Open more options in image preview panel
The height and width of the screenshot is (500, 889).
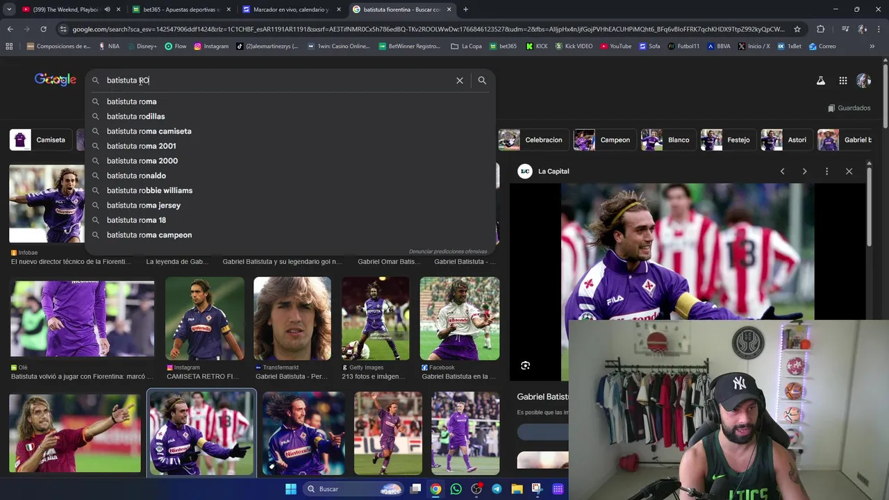[x=826, y=171]
